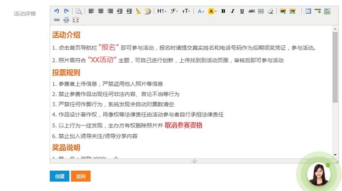Viewport: 342px width, 191px height.
Task: Toggle bold formatting
Action: 223,11
